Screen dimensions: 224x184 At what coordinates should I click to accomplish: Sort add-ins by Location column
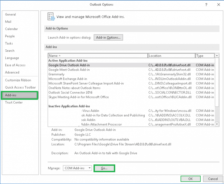point(171,56)
